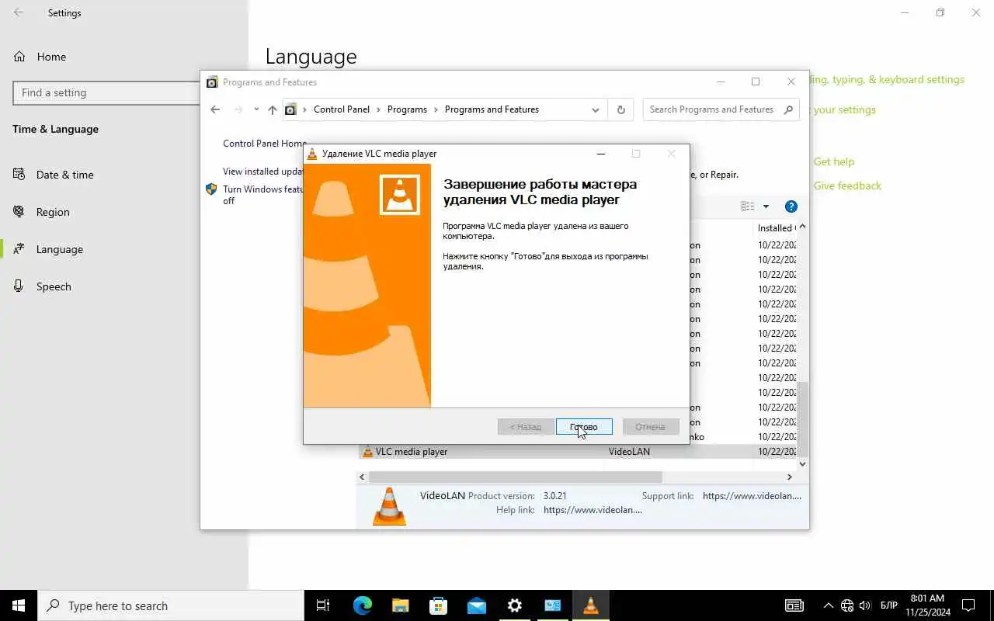
Task: Open the videolan.org Help link
Action: [593, 510]
